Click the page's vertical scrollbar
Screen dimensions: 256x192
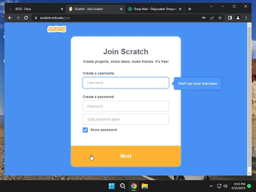point(249,97)
